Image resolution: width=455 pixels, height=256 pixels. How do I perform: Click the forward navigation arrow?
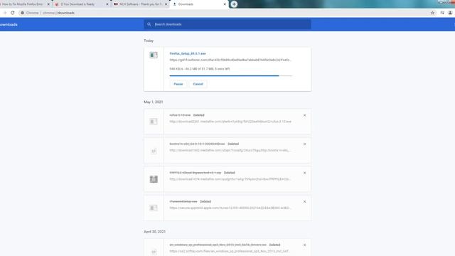click(x=5, y=13)
